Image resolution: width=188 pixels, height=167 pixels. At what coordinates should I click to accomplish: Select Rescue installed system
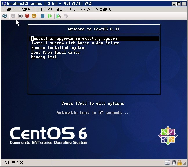point(58,48)
